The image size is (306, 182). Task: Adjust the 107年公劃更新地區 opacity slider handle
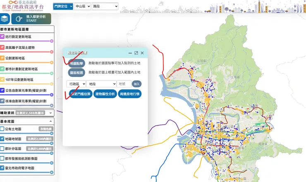(52, 84)
